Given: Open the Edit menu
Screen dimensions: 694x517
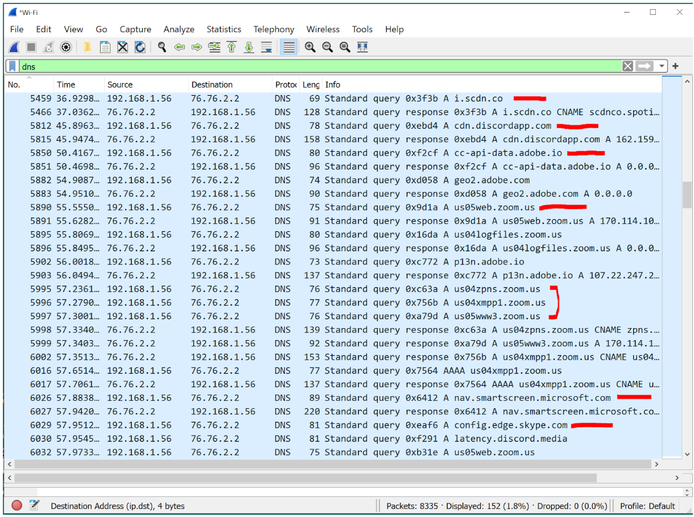Looking at the screenshot, I should coord(44,29).
